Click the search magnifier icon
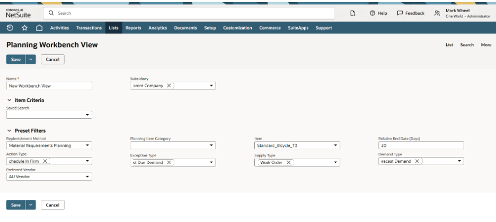 (51, 13)
